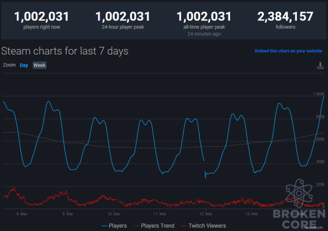Click the '1,002,031 players right now' value
The image size is (328, 231).
click(42, 16)
